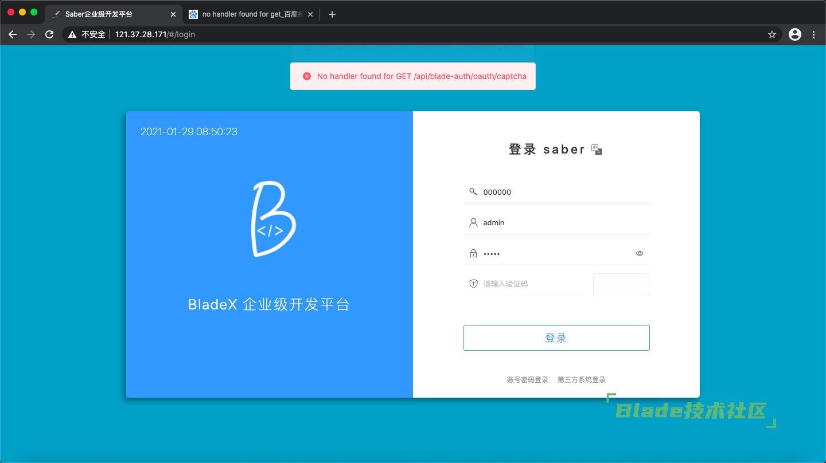The image size is (826, 463).
Task: Focus the password input field
Action: (556, 253)
